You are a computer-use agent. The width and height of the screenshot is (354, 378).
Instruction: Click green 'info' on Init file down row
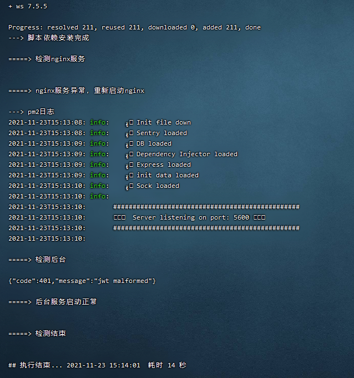pos(98,122)
